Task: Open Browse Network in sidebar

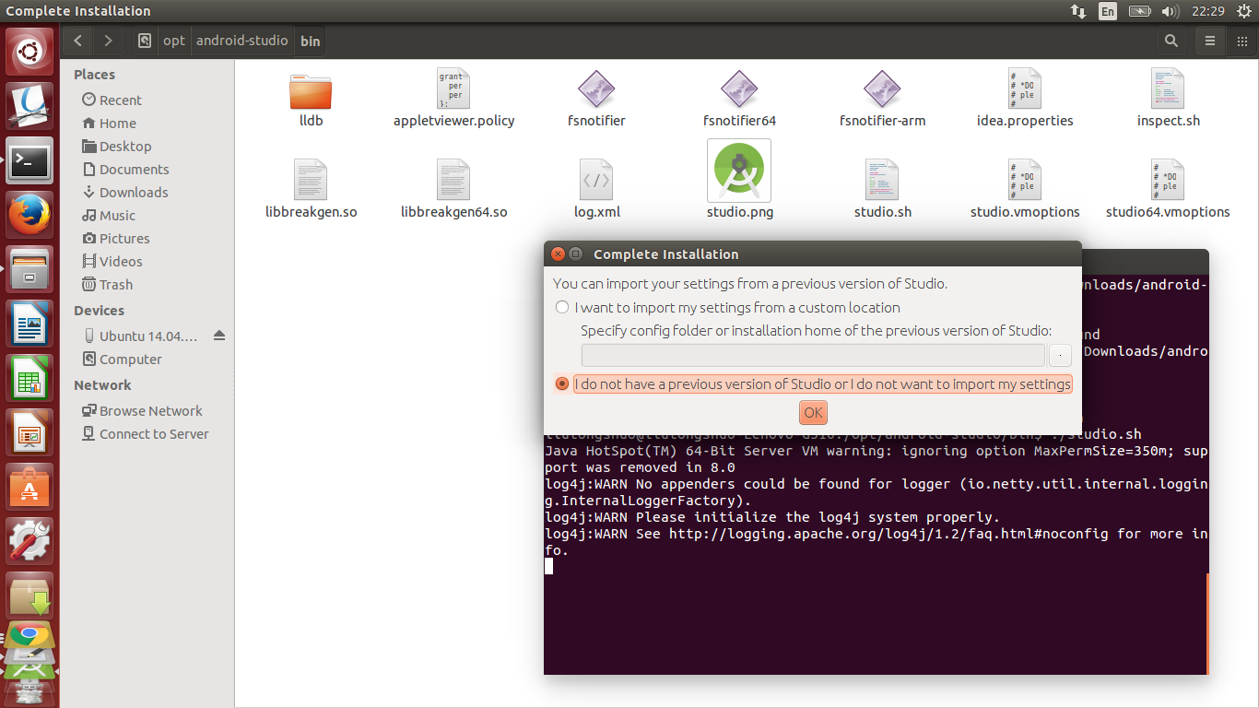Action: tap(142, 410)
